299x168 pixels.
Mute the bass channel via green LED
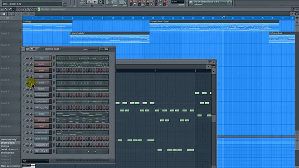[x=24, y=114]
